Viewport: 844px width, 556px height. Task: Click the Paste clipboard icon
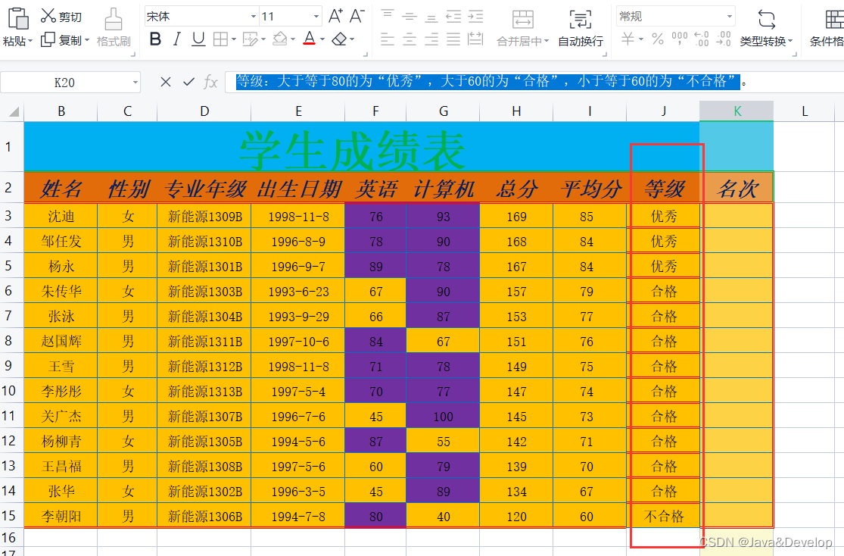pyautogui.click(x=18, y=18)
